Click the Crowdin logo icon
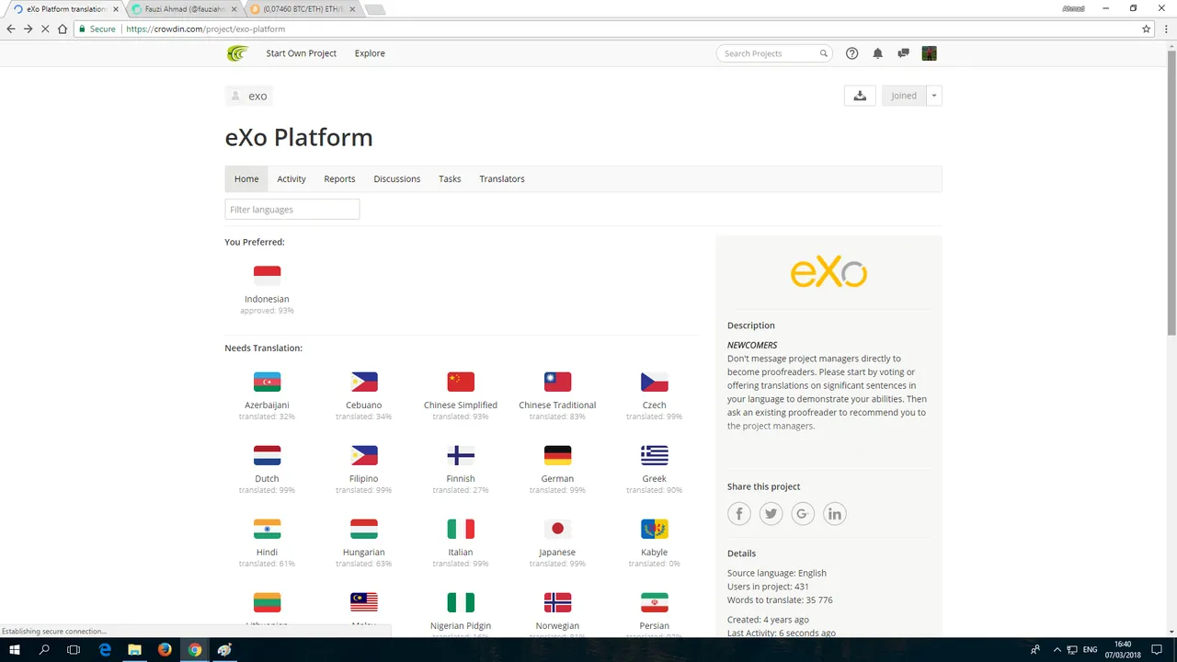Image resolution: width=1177 pixels, height=662 pixels. 237,53
